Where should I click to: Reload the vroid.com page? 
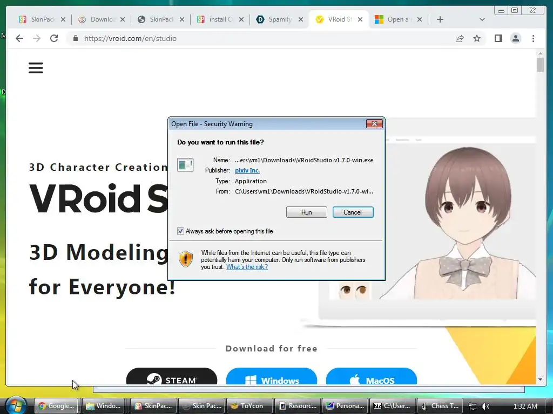[x=54, y=38]
